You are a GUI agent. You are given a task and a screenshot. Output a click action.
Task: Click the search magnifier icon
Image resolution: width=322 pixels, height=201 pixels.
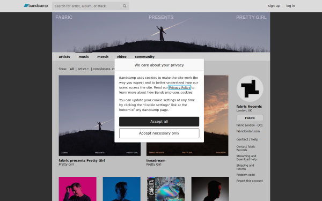[x=125, y=6]
